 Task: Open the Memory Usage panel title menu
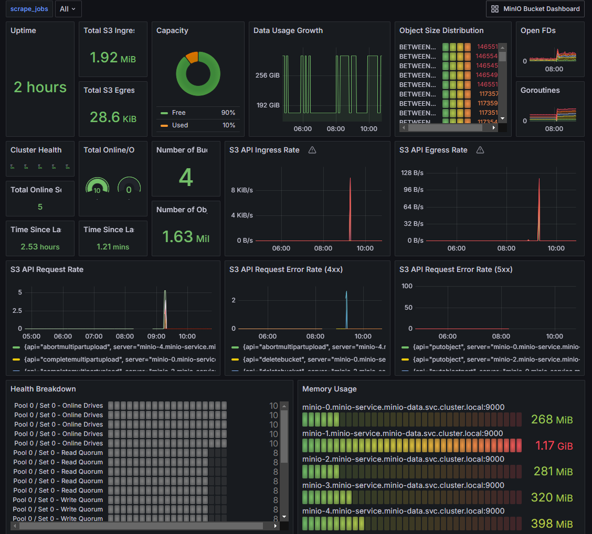(329, 389)
